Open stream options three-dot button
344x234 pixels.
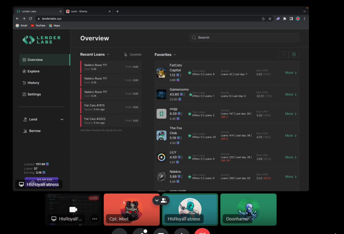pos(95,219)
